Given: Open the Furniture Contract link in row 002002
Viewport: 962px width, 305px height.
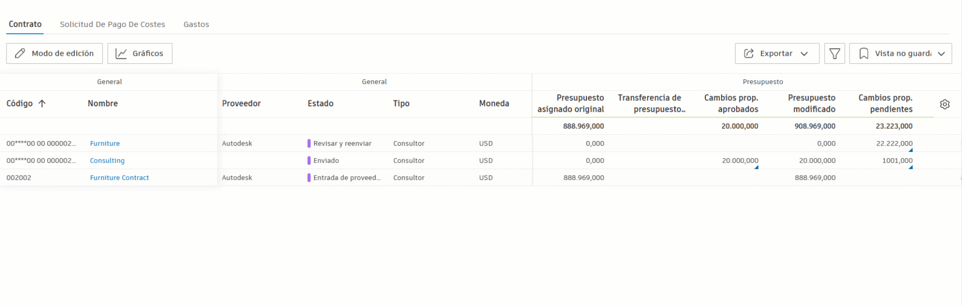Looking at the screenshot, I should point(119,177).
